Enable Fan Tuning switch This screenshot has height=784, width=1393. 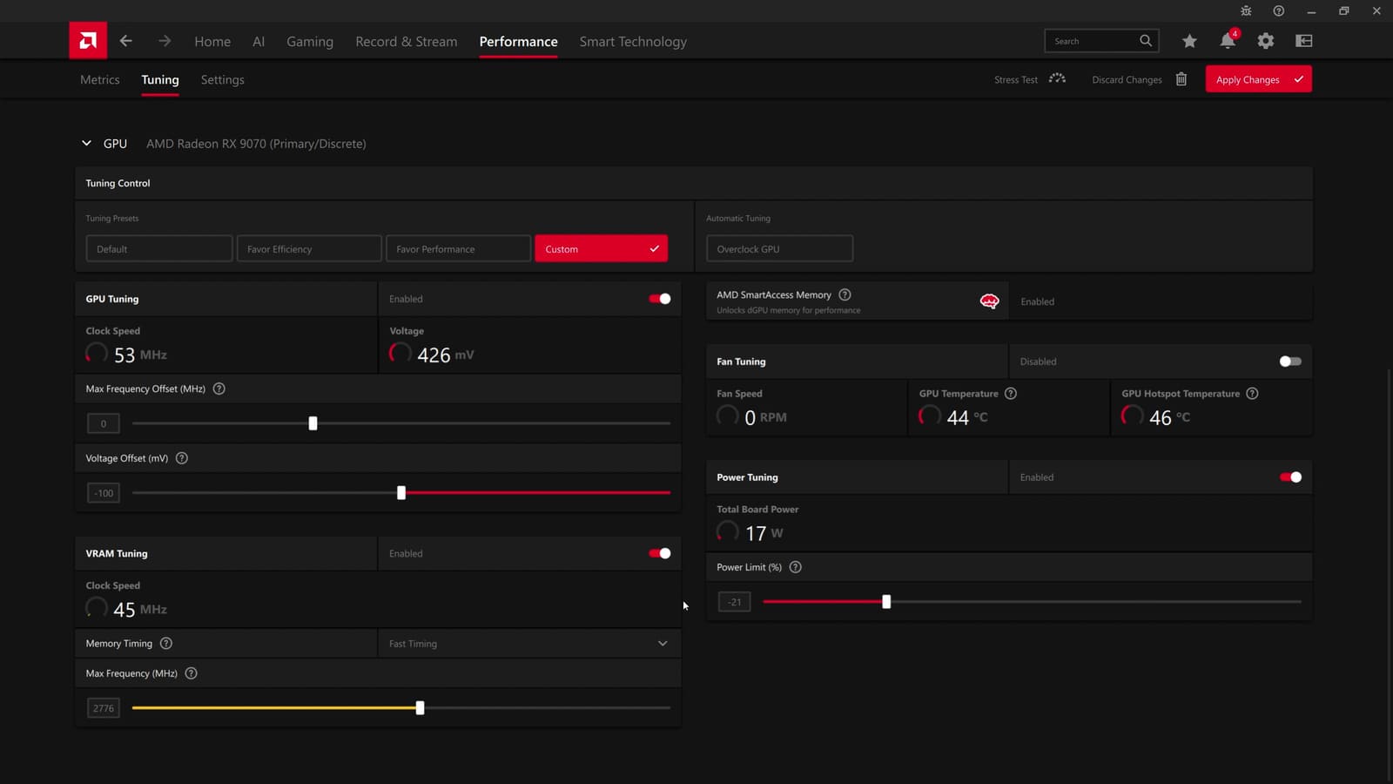coord(1290,362)
